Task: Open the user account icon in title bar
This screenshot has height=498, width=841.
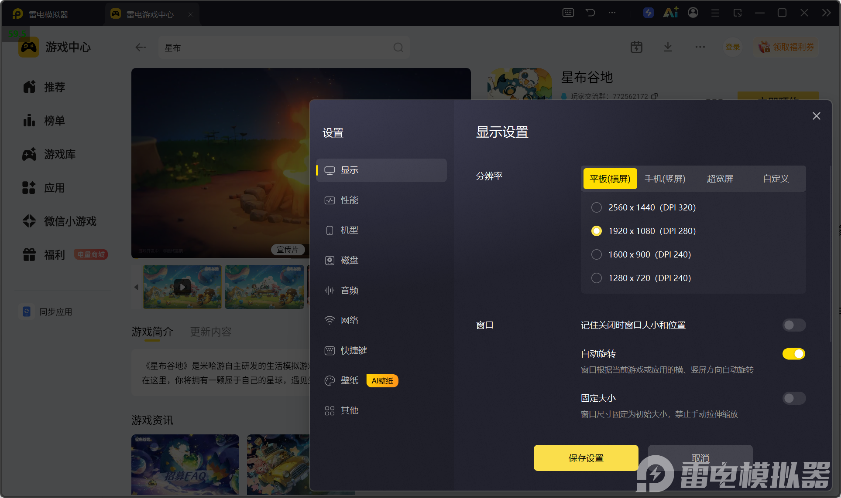Action: click(693, 13)
